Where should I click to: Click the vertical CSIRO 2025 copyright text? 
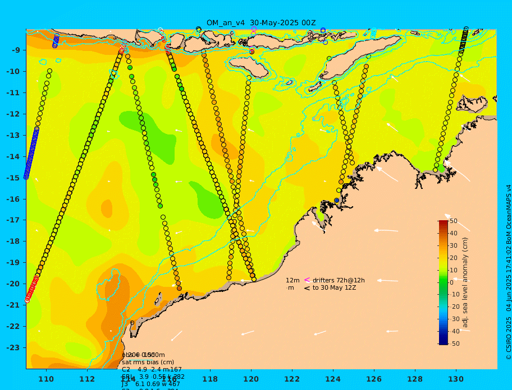[x=509, y=272]
